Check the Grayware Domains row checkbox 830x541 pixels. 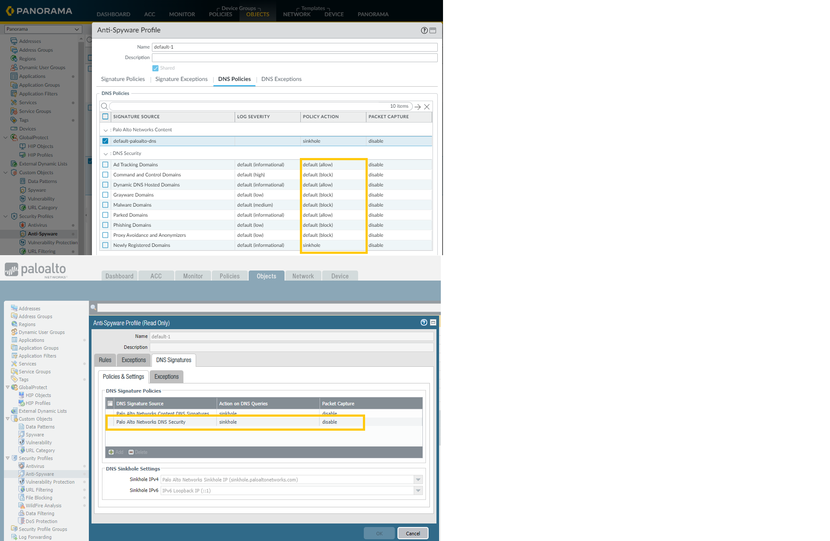point(105,195)
